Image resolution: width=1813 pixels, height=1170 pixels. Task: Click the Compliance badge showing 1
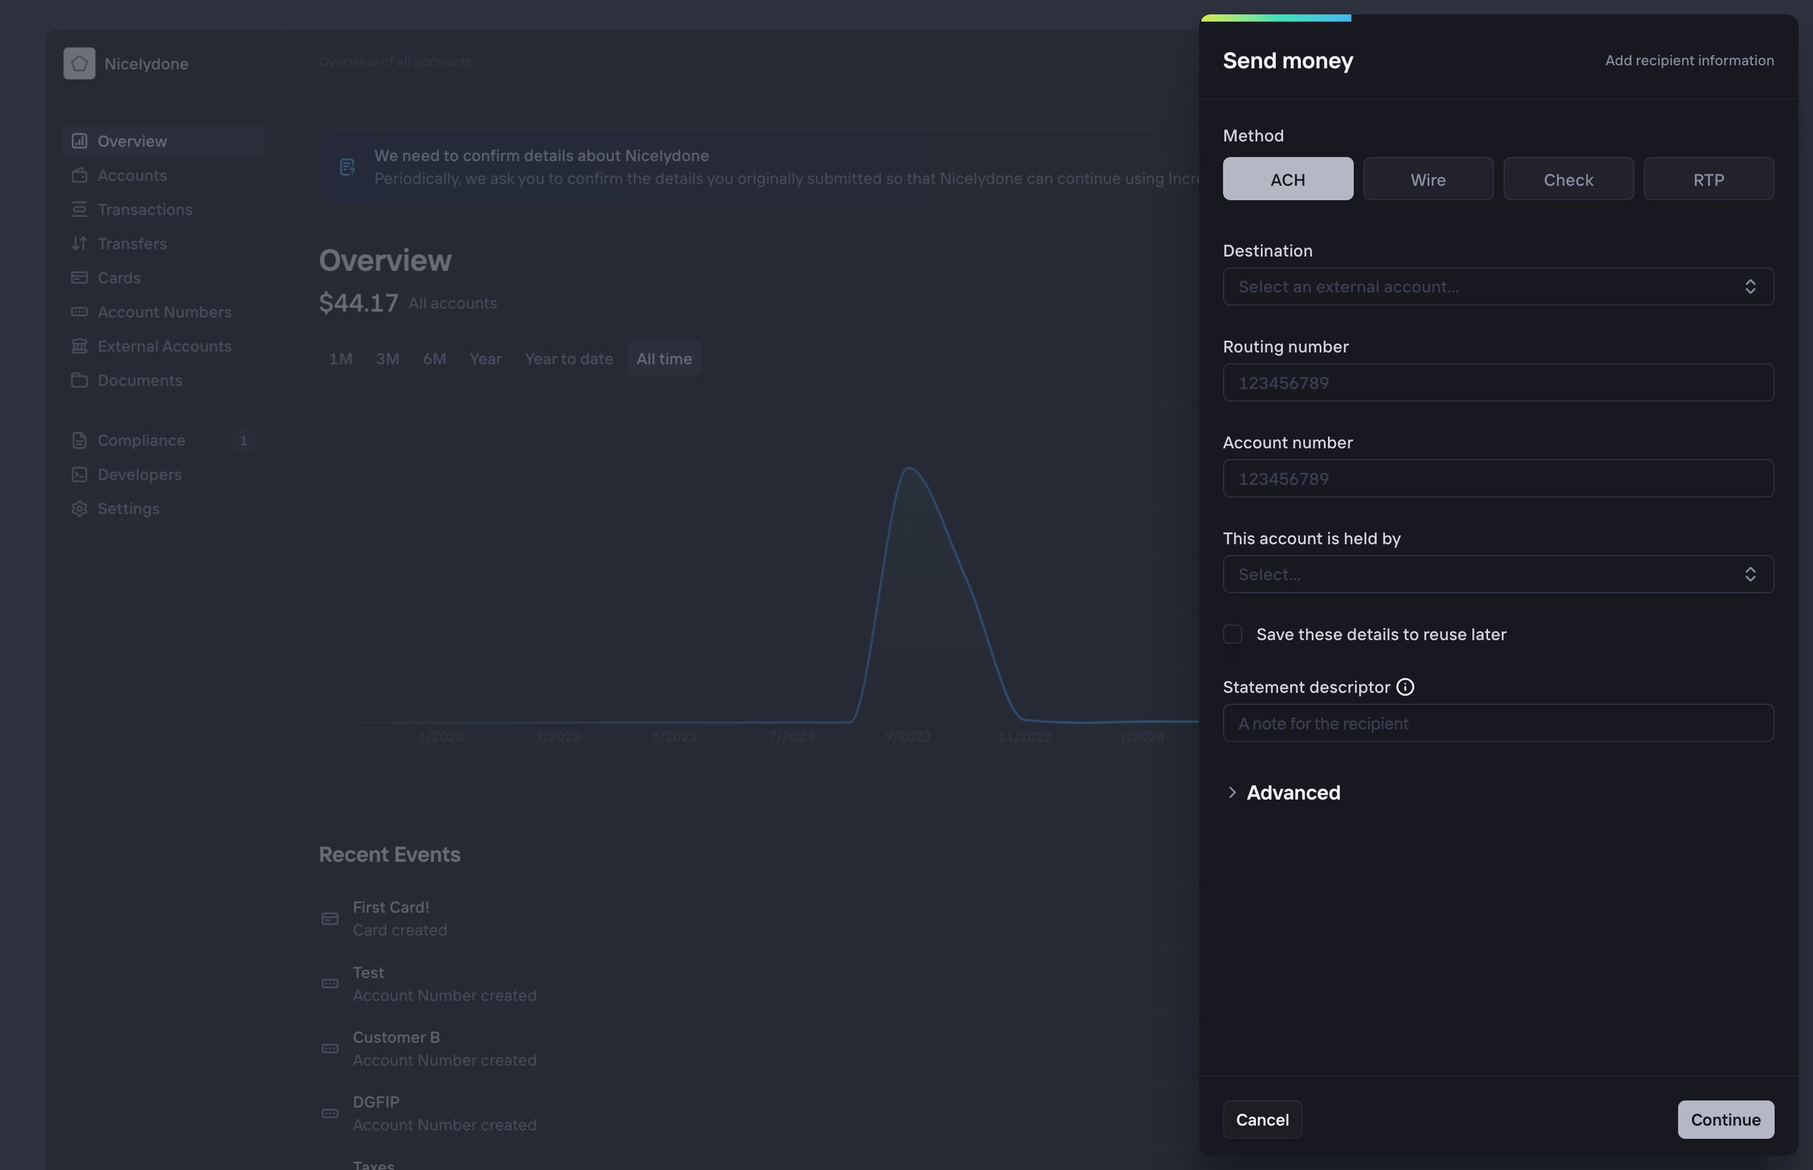(243, 440)
